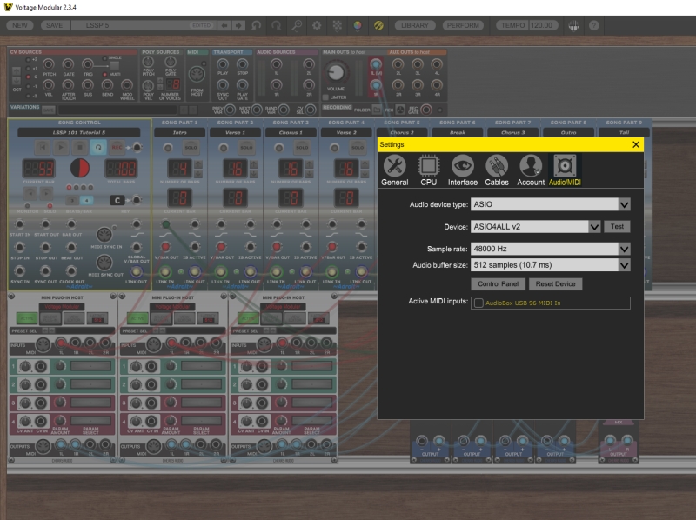Select 4 beats per bar button
Screen dimensions: 696x520
(86, 200)
